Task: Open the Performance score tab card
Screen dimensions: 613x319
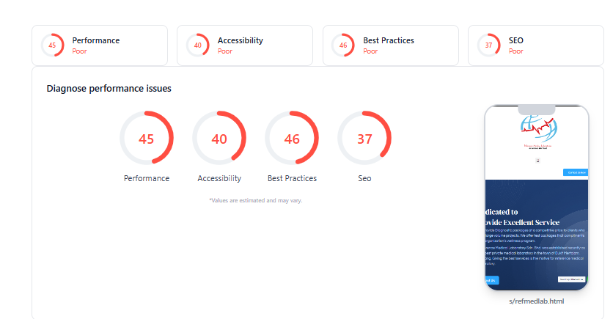Action: [100, 45]
